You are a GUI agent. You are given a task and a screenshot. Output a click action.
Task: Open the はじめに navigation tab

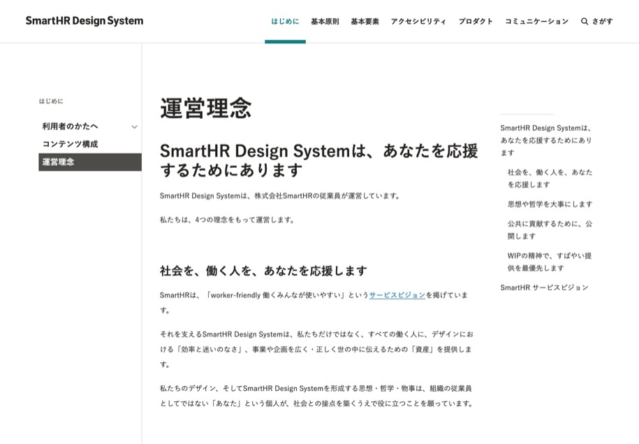[x=285, y=21]
